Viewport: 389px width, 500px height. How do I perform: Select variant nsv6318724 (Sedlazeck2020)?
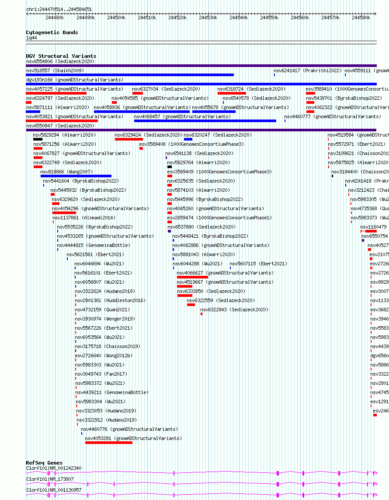(251, 89)
